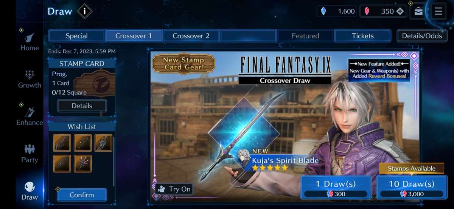The width and height of the screenshot is (454, 209).
Task: Select the Draw sidebar icon
Action: point(30,191)
